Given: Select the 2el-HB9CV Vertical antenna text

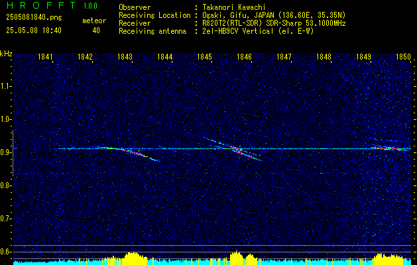Looking at the screenshot, I should pyautogui.click(x=258, y=31).
